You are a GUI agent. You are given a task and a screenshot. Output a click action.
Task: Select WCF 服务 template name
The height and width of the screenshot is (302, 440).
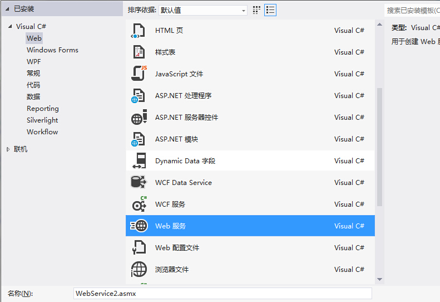tap(170, 204)
